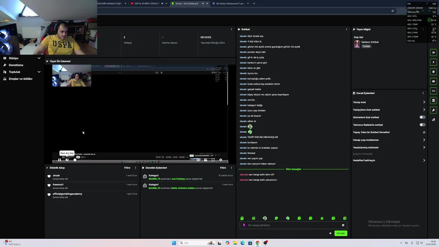Toggle channel actions widget in right rail
The height and width of the screenshot is (247, 439).
(x=434, y=101)
